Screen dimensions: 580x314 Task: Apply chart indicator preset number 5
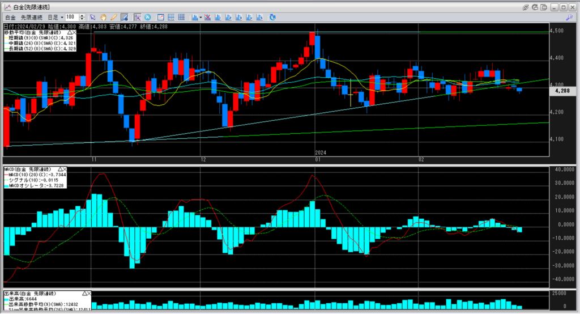259,18
